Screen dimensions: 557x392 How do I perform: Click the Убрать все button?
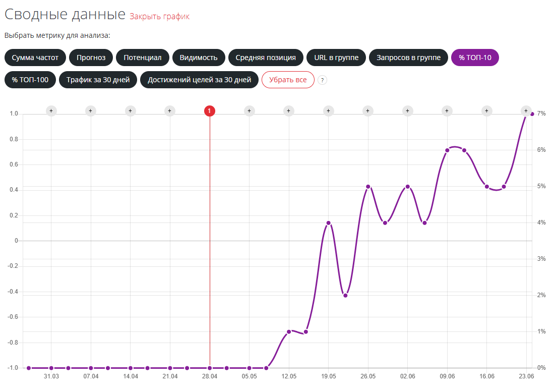pos(288,80)
